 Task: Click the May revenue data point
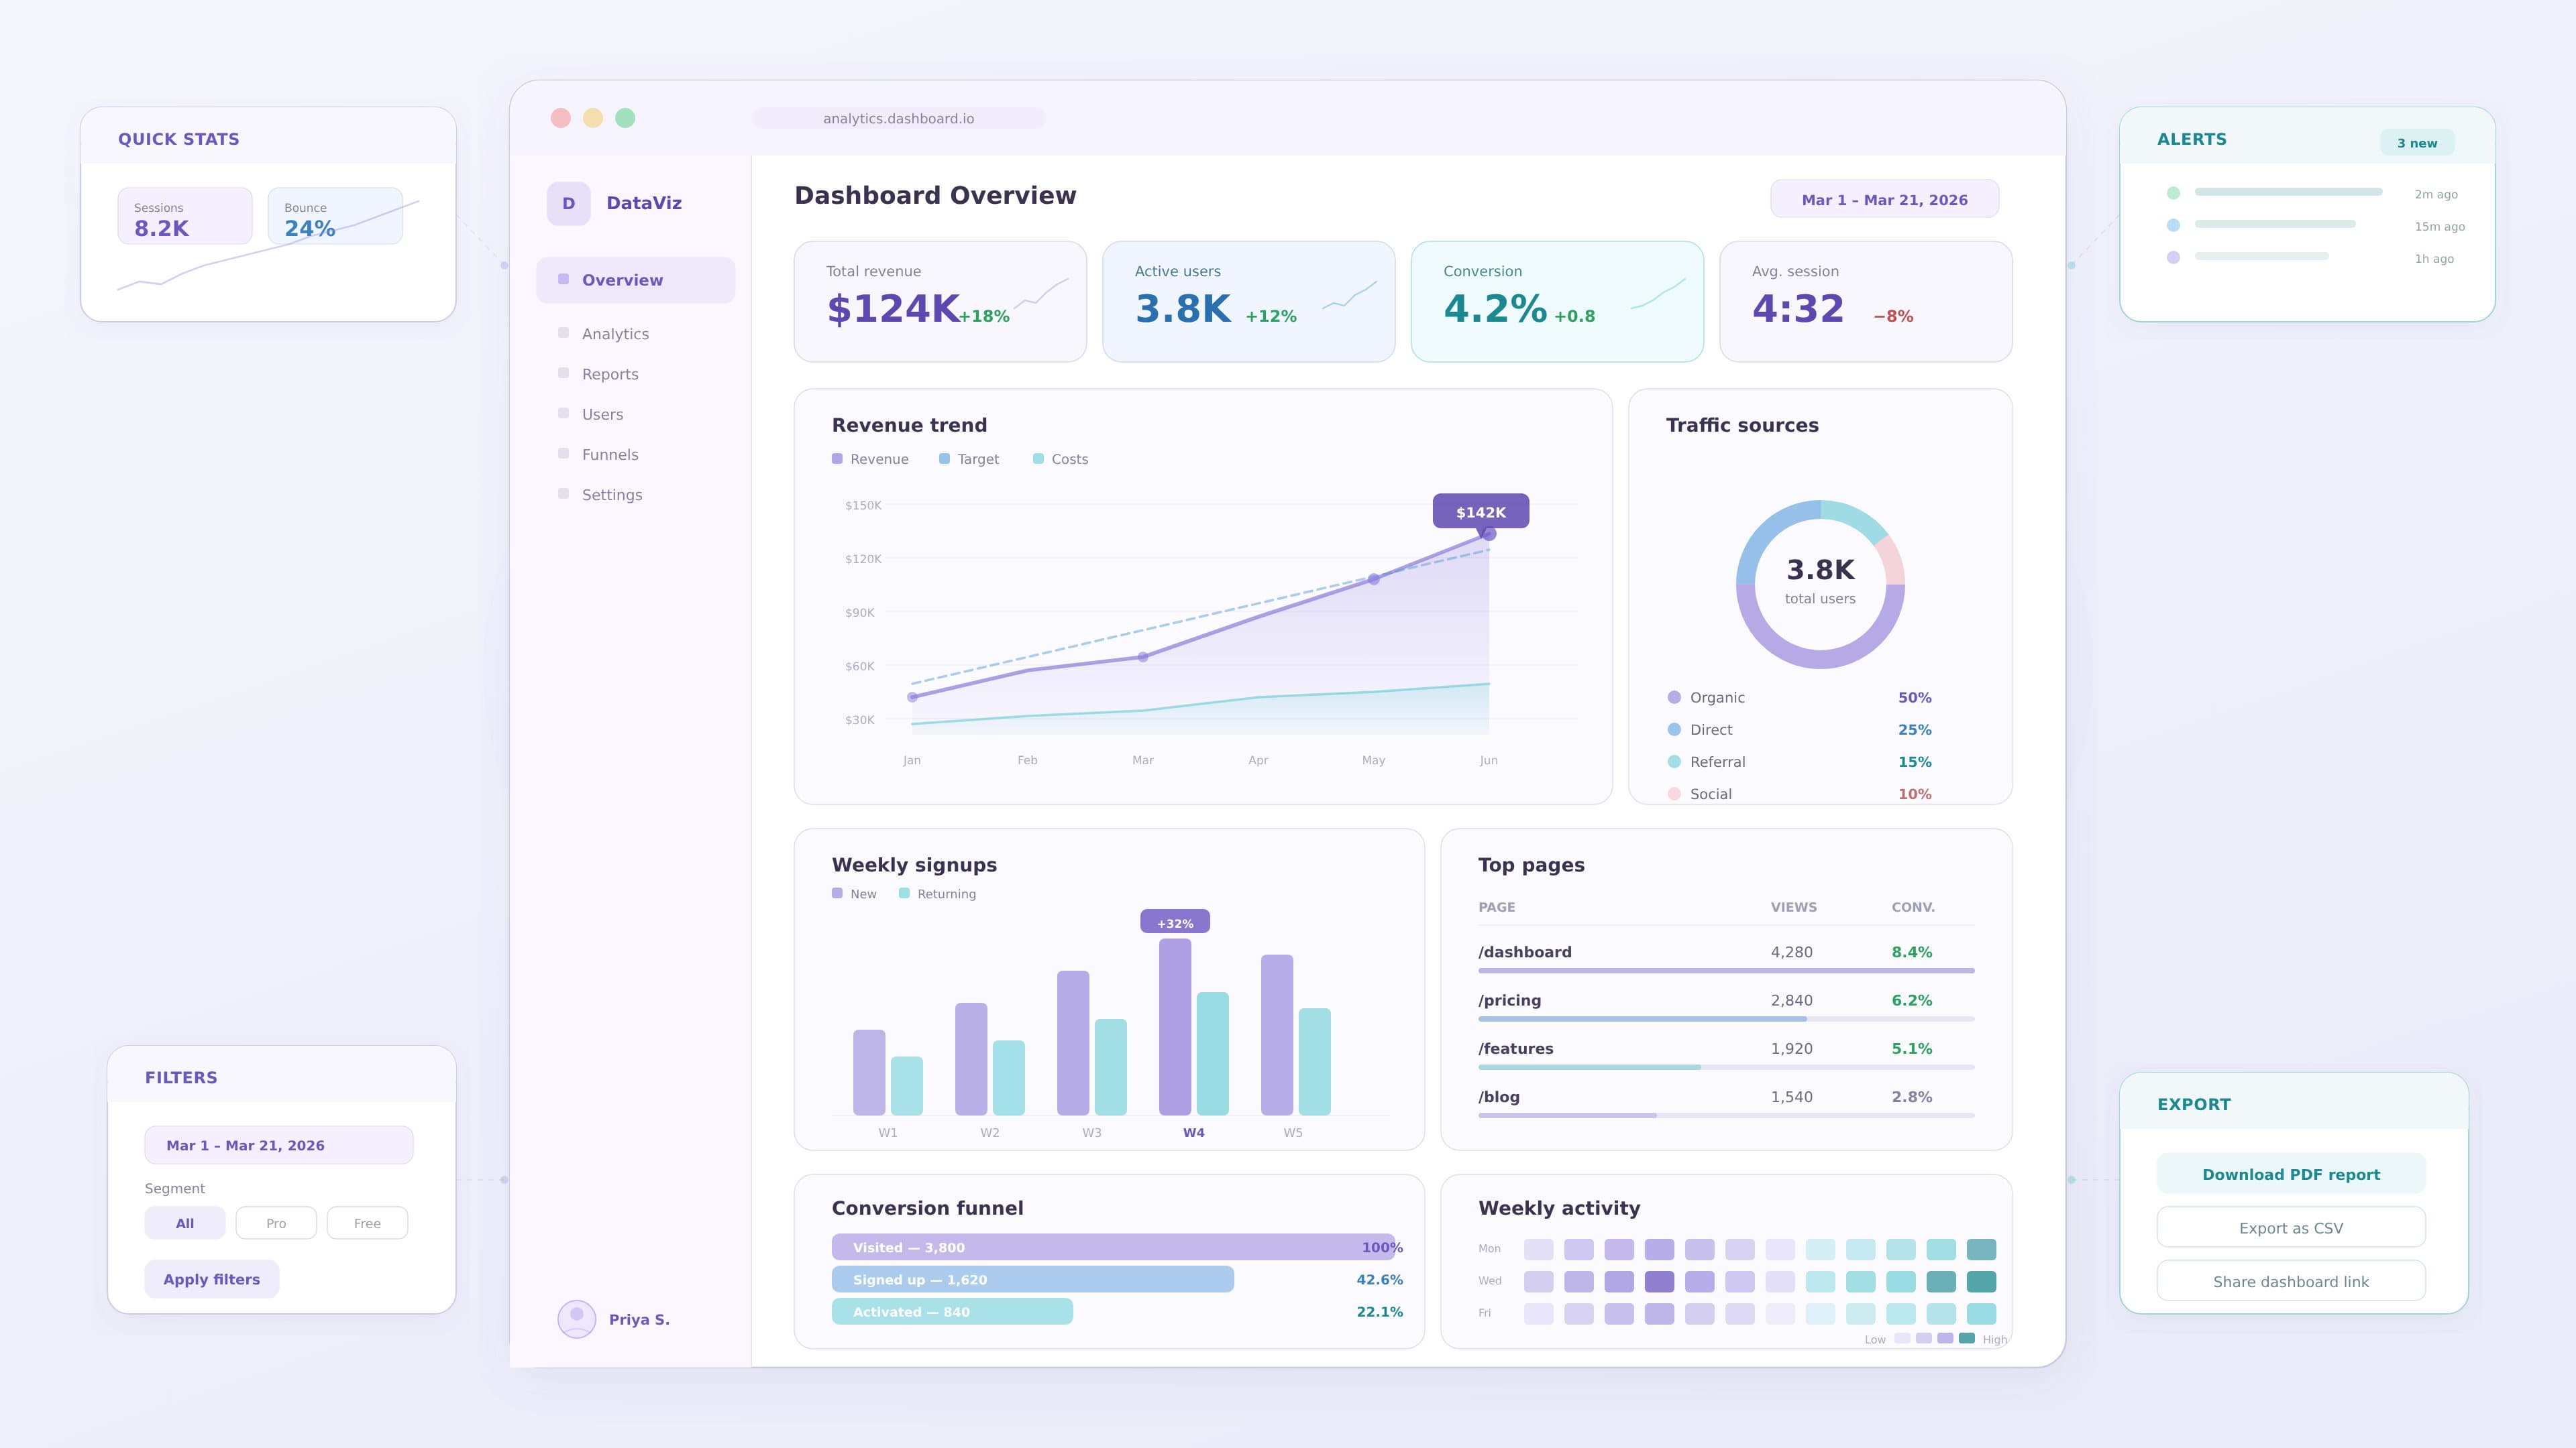point(1373,579)
